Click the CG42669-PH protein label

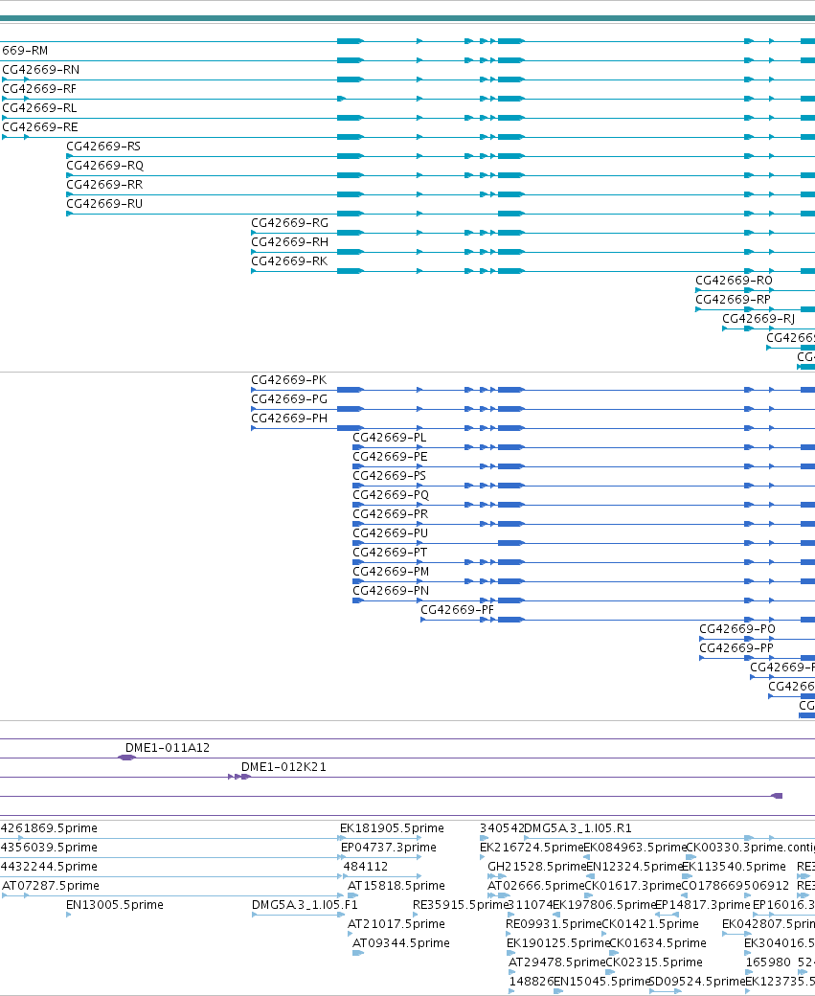pyautogui.click(x=289, y=418)
